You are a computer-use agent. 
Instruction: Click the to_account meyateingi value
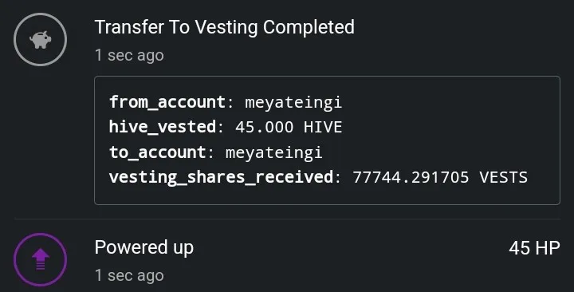(273, 152)
